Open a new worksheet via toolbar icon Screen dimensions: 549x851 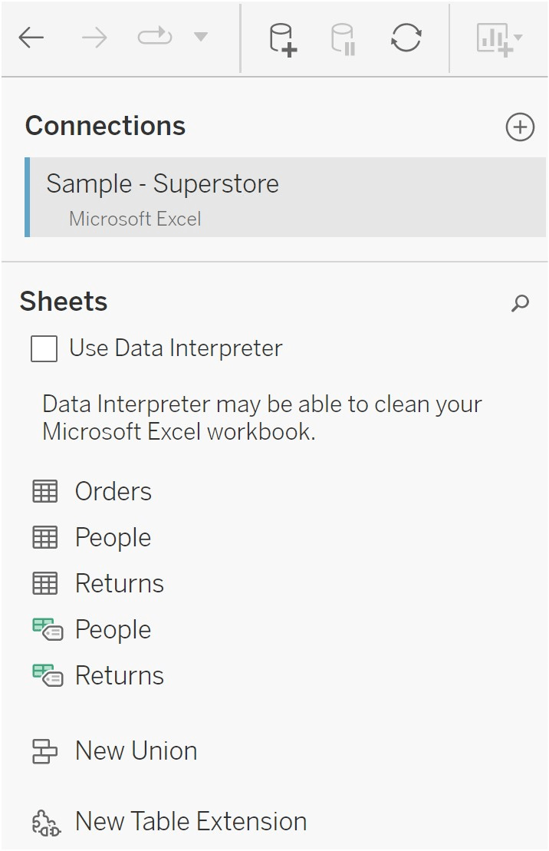(x=494, y=37)
